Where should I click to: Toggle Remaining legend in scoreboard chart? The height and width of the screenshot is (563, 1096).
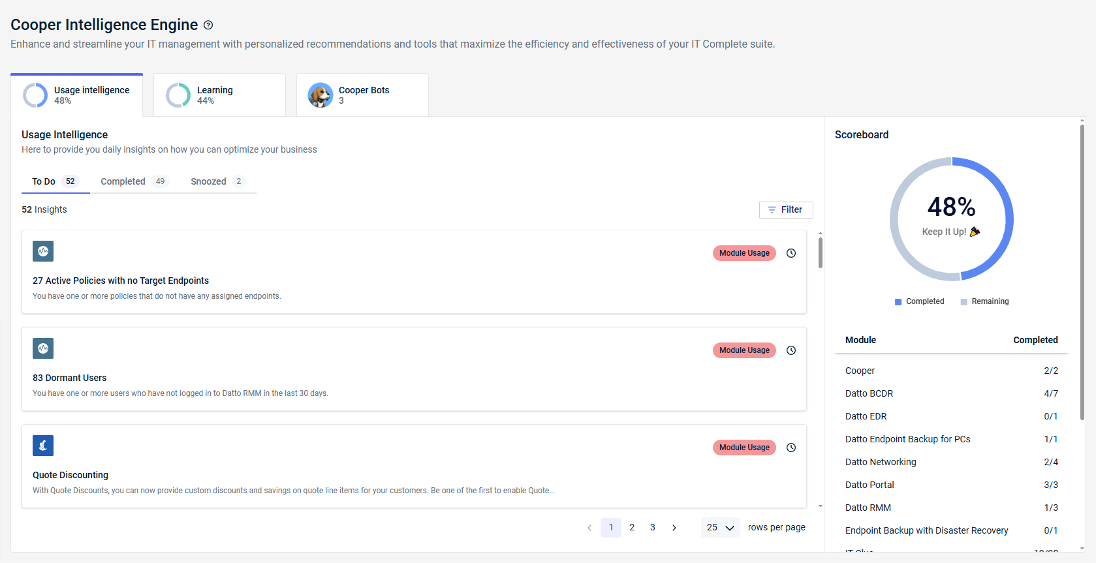point(985,301)
